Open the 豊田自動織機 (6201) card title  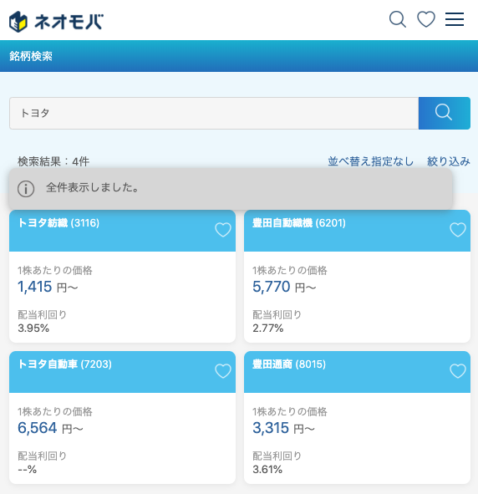click(299, 223)
